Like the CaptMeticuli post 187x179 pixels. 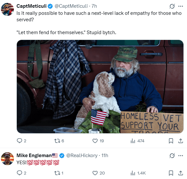[x=98, y=141]
